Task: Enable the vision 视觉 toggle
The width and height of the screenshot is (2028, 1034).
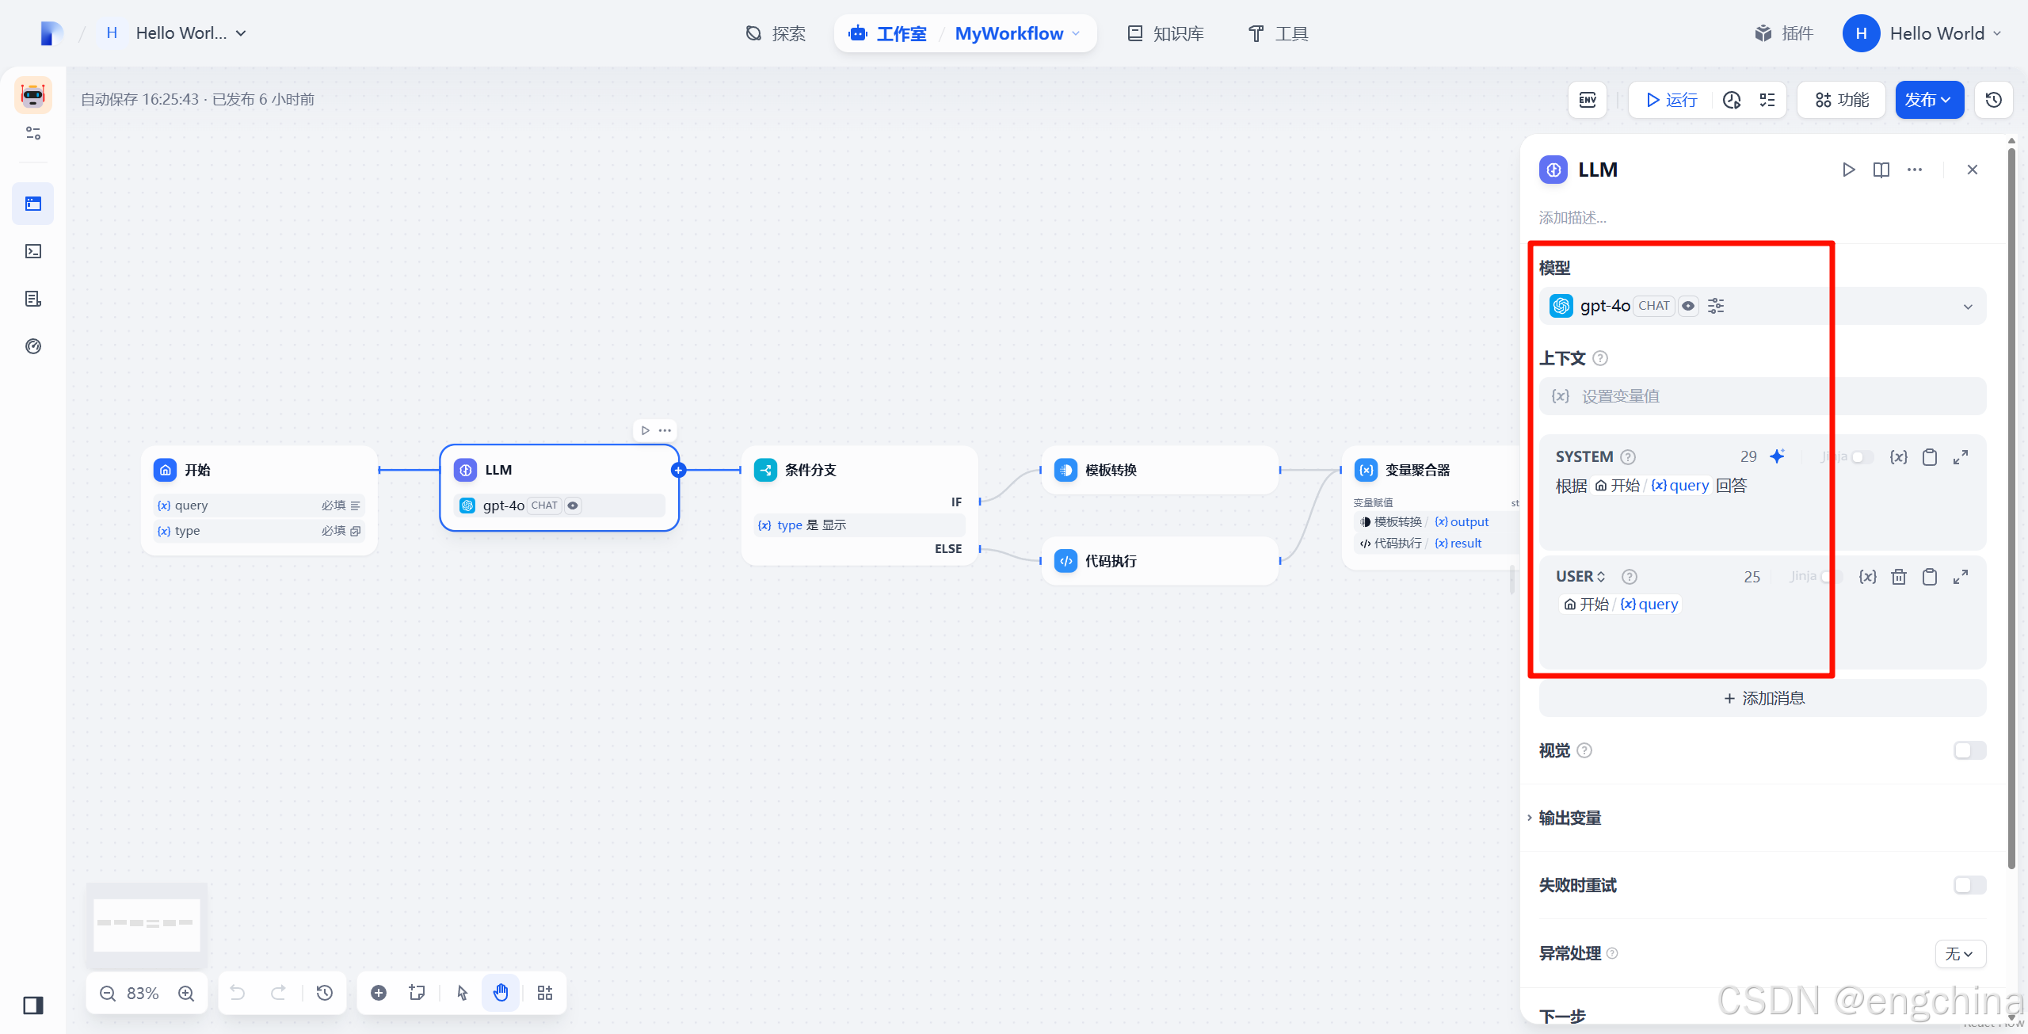Action: tap(1969, 750)
